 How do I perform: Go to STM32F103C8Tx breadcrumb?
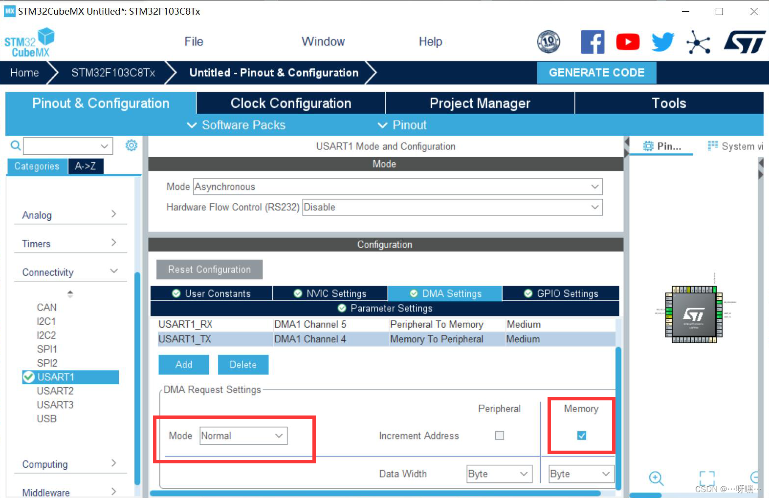click(113, 73)
